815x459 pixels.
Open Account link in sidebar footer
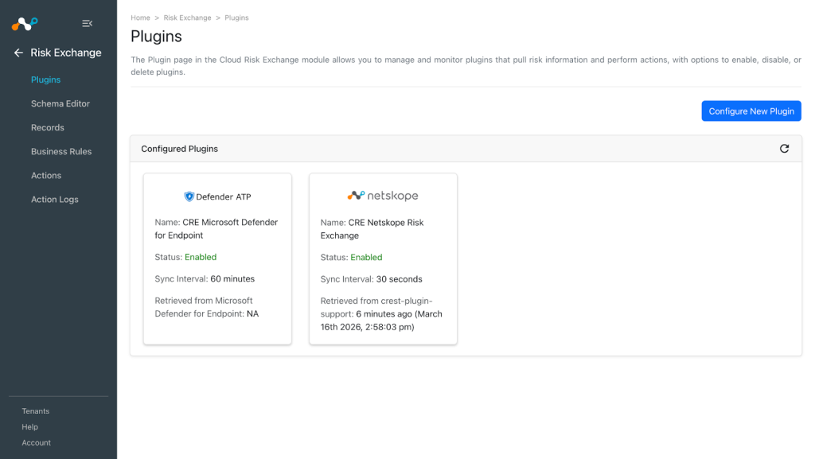click(x=37, y=442)
